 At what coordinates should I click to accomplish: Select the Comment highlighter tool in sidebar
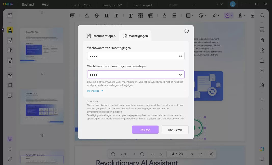10,30
